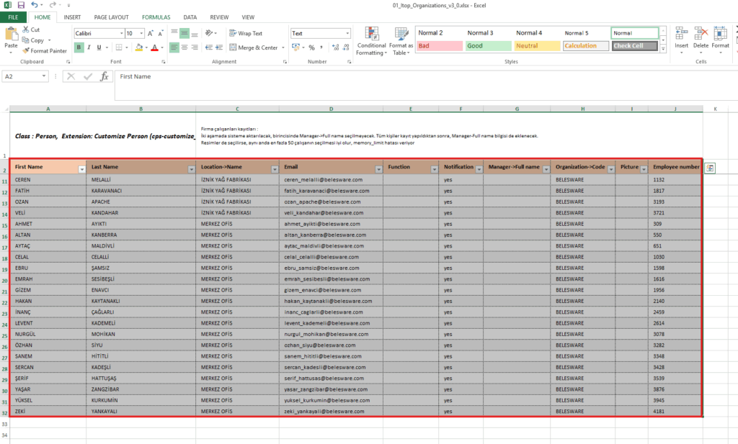Save the workbook from the quick access toolbar
The image size is (738, 444).
tap(21, 5)
